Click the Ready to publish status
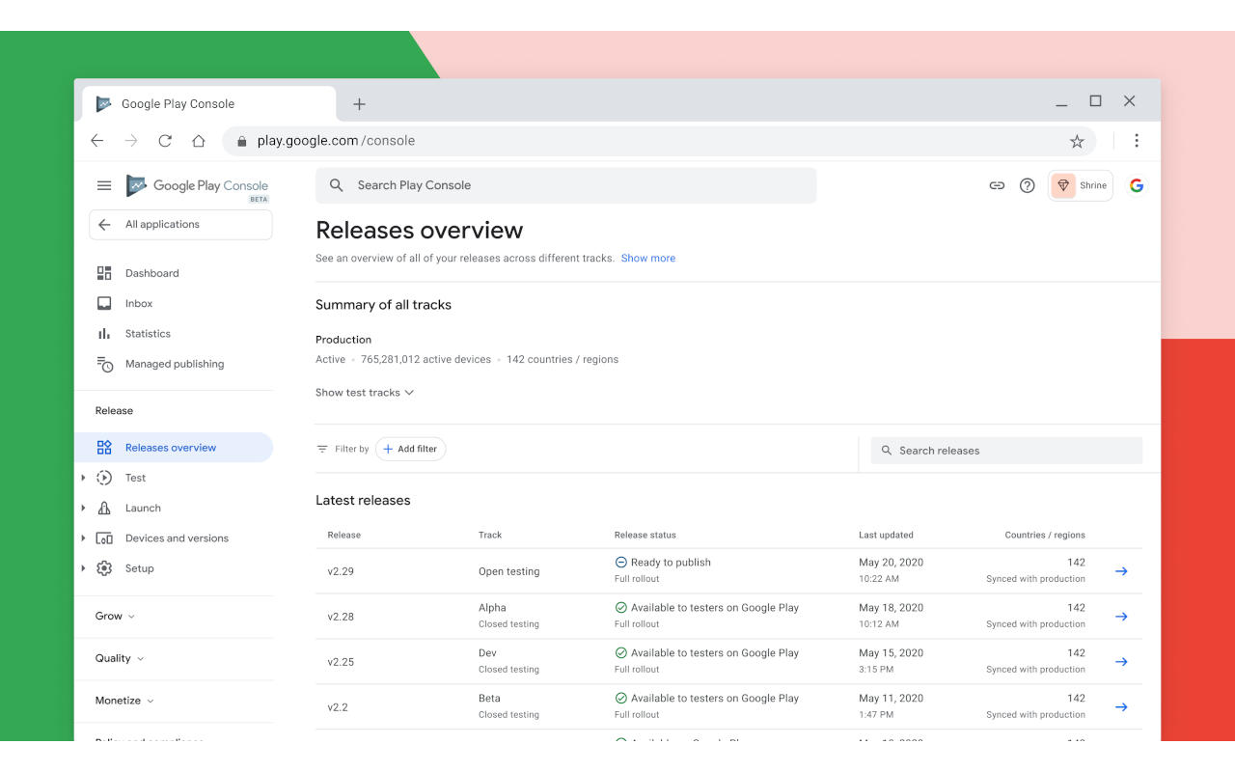 pyautogui.click(x=663, y=563)
